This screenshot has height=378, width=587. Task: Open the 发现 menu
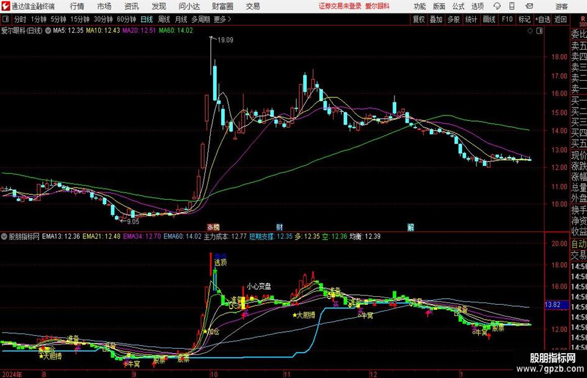159,6
